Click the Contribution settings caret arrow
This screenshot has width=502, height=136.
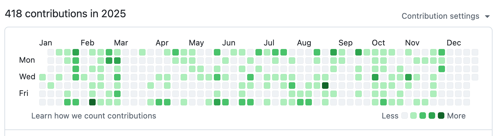click(487, 16)
